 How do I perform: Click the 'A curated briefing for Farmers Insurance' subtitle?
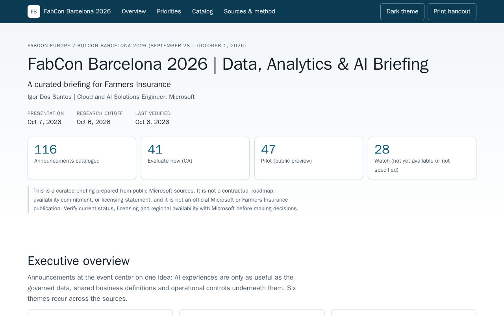click(99, 85)
